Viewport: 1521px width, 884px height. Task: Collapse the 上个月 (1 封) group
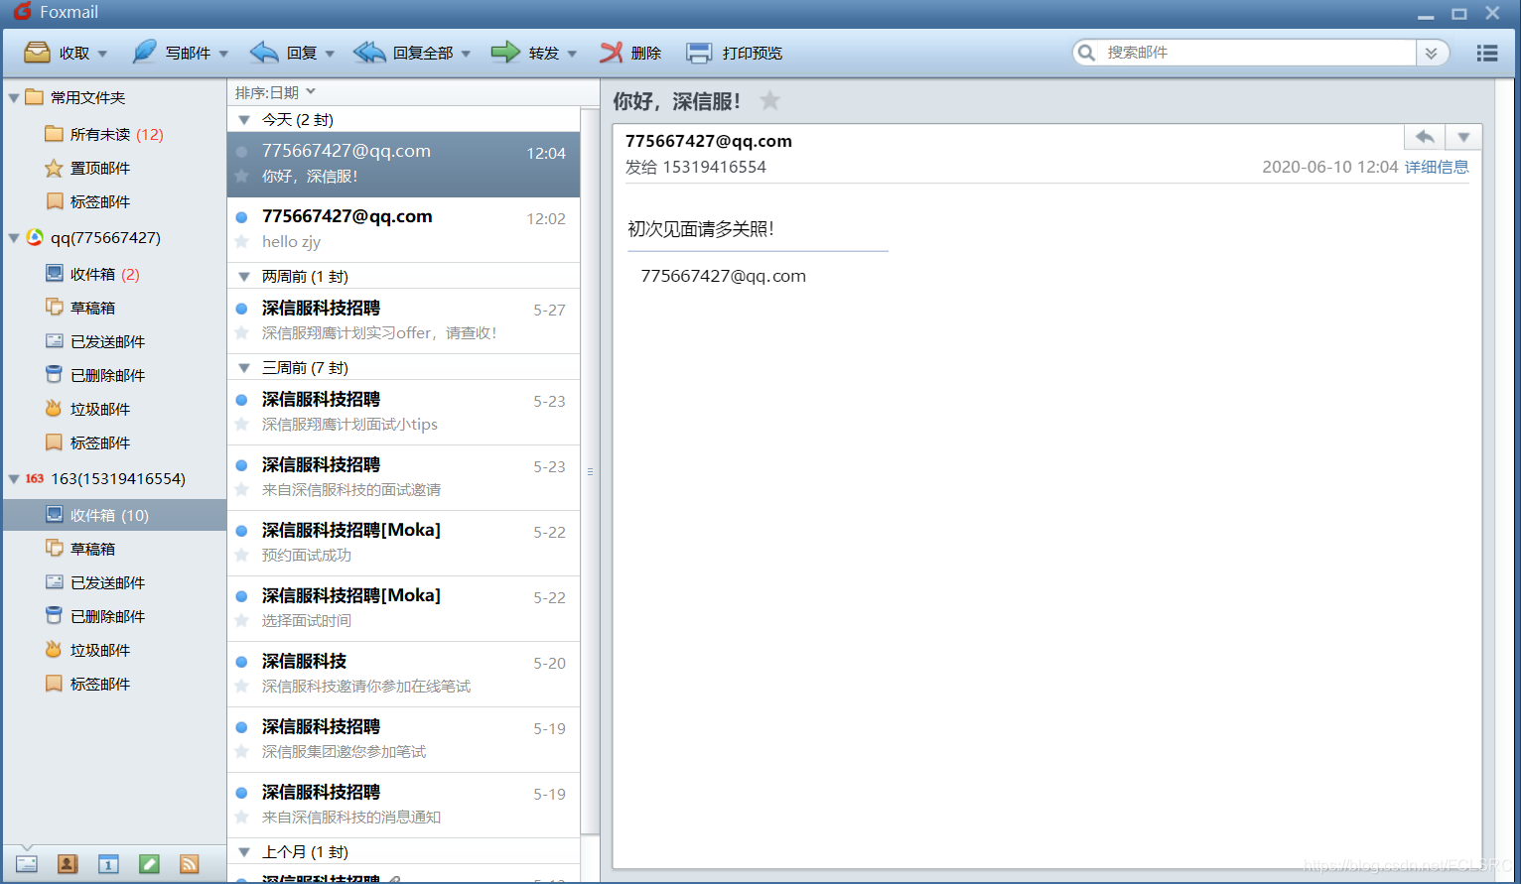tap(243, 852)
